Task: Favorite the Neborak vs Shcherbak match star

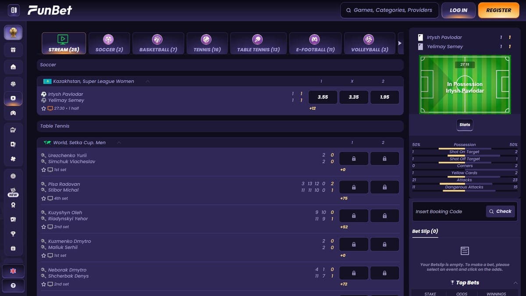Action: pyautogui.click(x=43, y=284)
